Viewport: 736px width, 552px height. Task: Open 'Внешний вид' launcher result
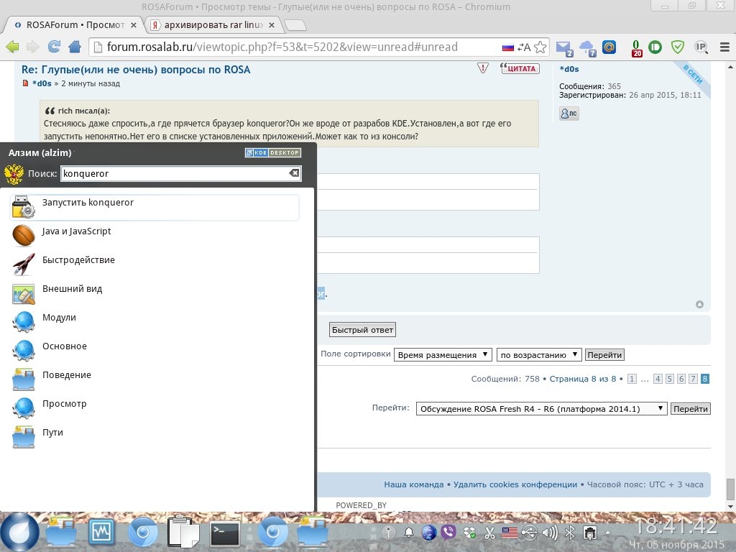tap(155, 294)
